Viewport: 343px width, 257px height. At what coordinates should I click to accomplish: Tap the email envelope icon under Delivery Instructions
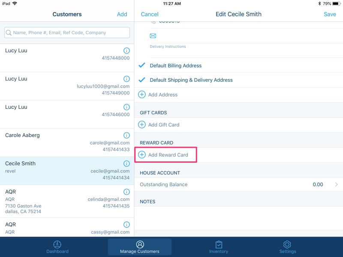coord(153,36)
